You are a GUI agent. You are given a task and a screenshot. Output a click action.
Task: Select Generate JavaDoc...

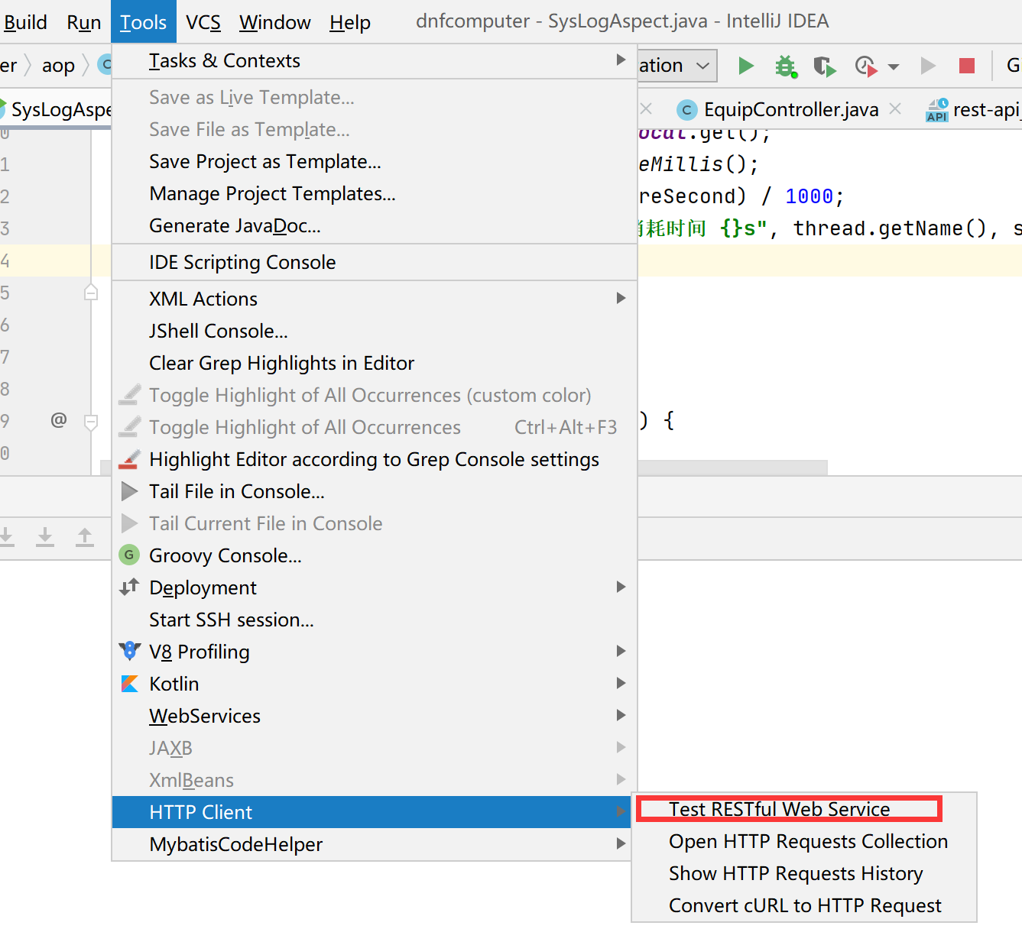pos(375,226)
